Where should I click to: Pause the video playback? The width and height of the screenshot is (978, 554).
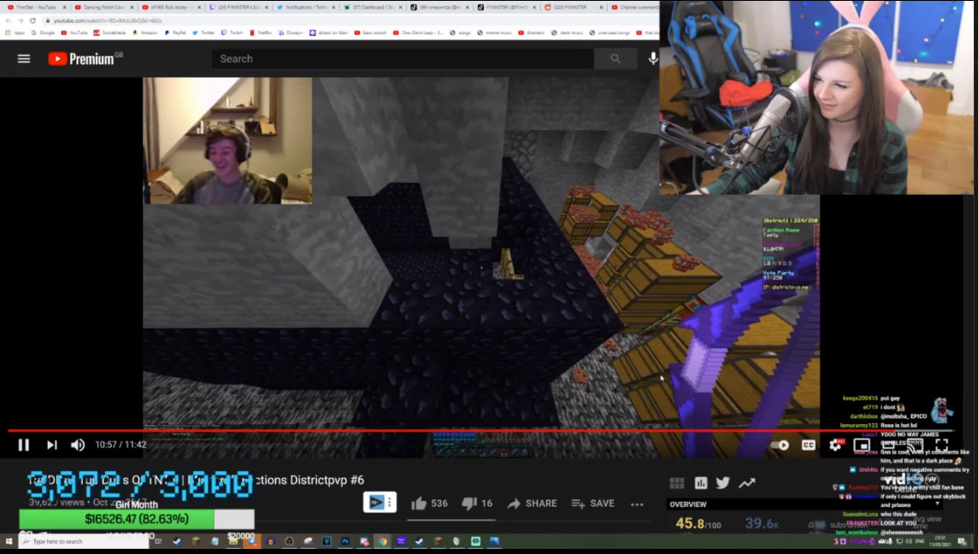point(24,445)
